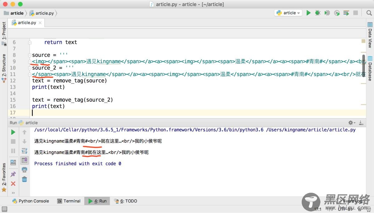
Task: Hide the Run panel with the hide icon
Action: (x=361, y=123)
